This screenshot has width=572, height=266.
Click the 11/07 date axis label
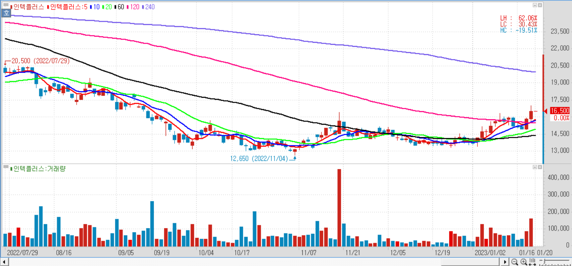coord(308,253)
